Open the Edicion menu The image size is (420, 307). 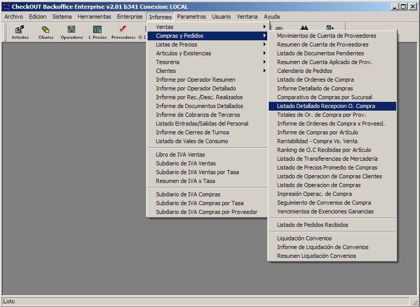pos(38,17)
